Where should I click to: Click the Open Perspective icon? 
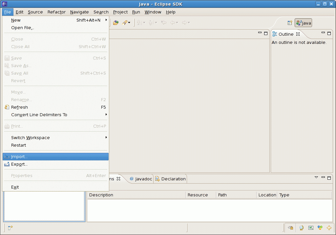[290, 23]
